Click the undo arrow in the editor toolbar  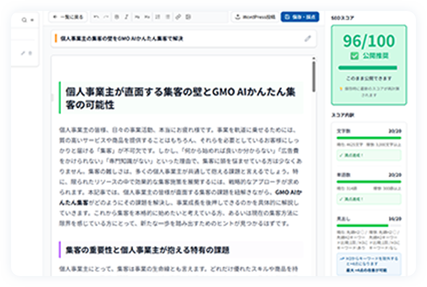tap(96, 17)
